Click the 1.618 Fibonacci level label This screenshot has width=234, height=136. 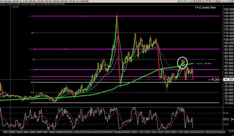31,70
